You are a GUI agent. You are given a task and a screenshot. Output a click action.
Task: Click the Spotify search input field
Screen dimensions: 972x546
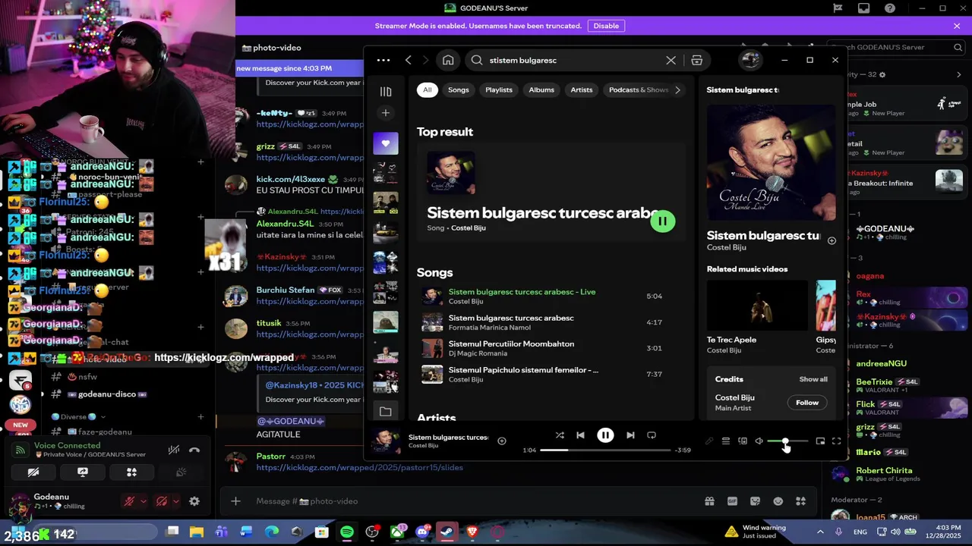(x=573, y=60)
